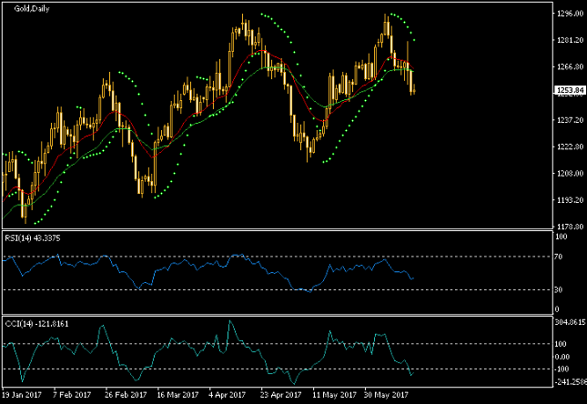Screen dimensions: 587x404
Task: Click price scale level 1193.20
Action: 570,200
